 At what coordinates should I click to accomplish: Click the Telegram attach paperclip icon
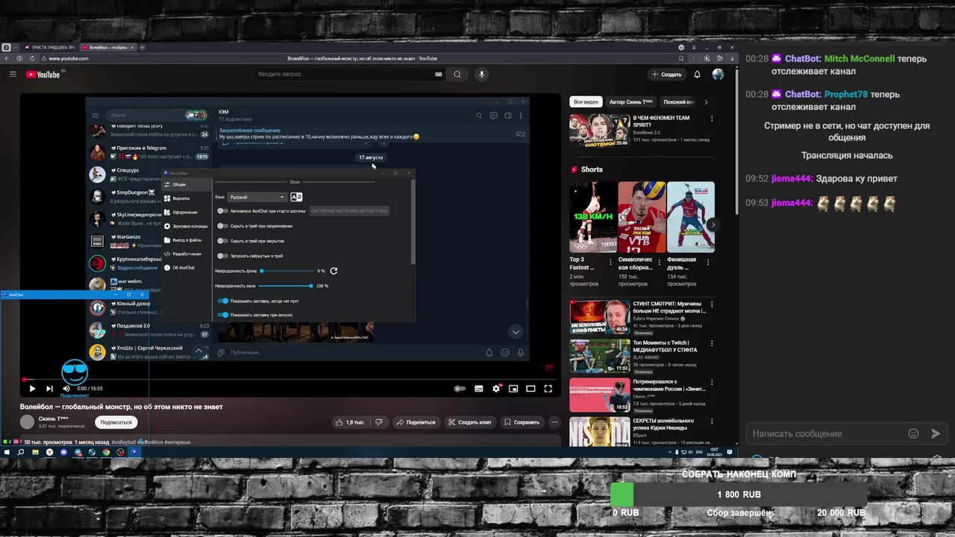(x=221, y=353)
